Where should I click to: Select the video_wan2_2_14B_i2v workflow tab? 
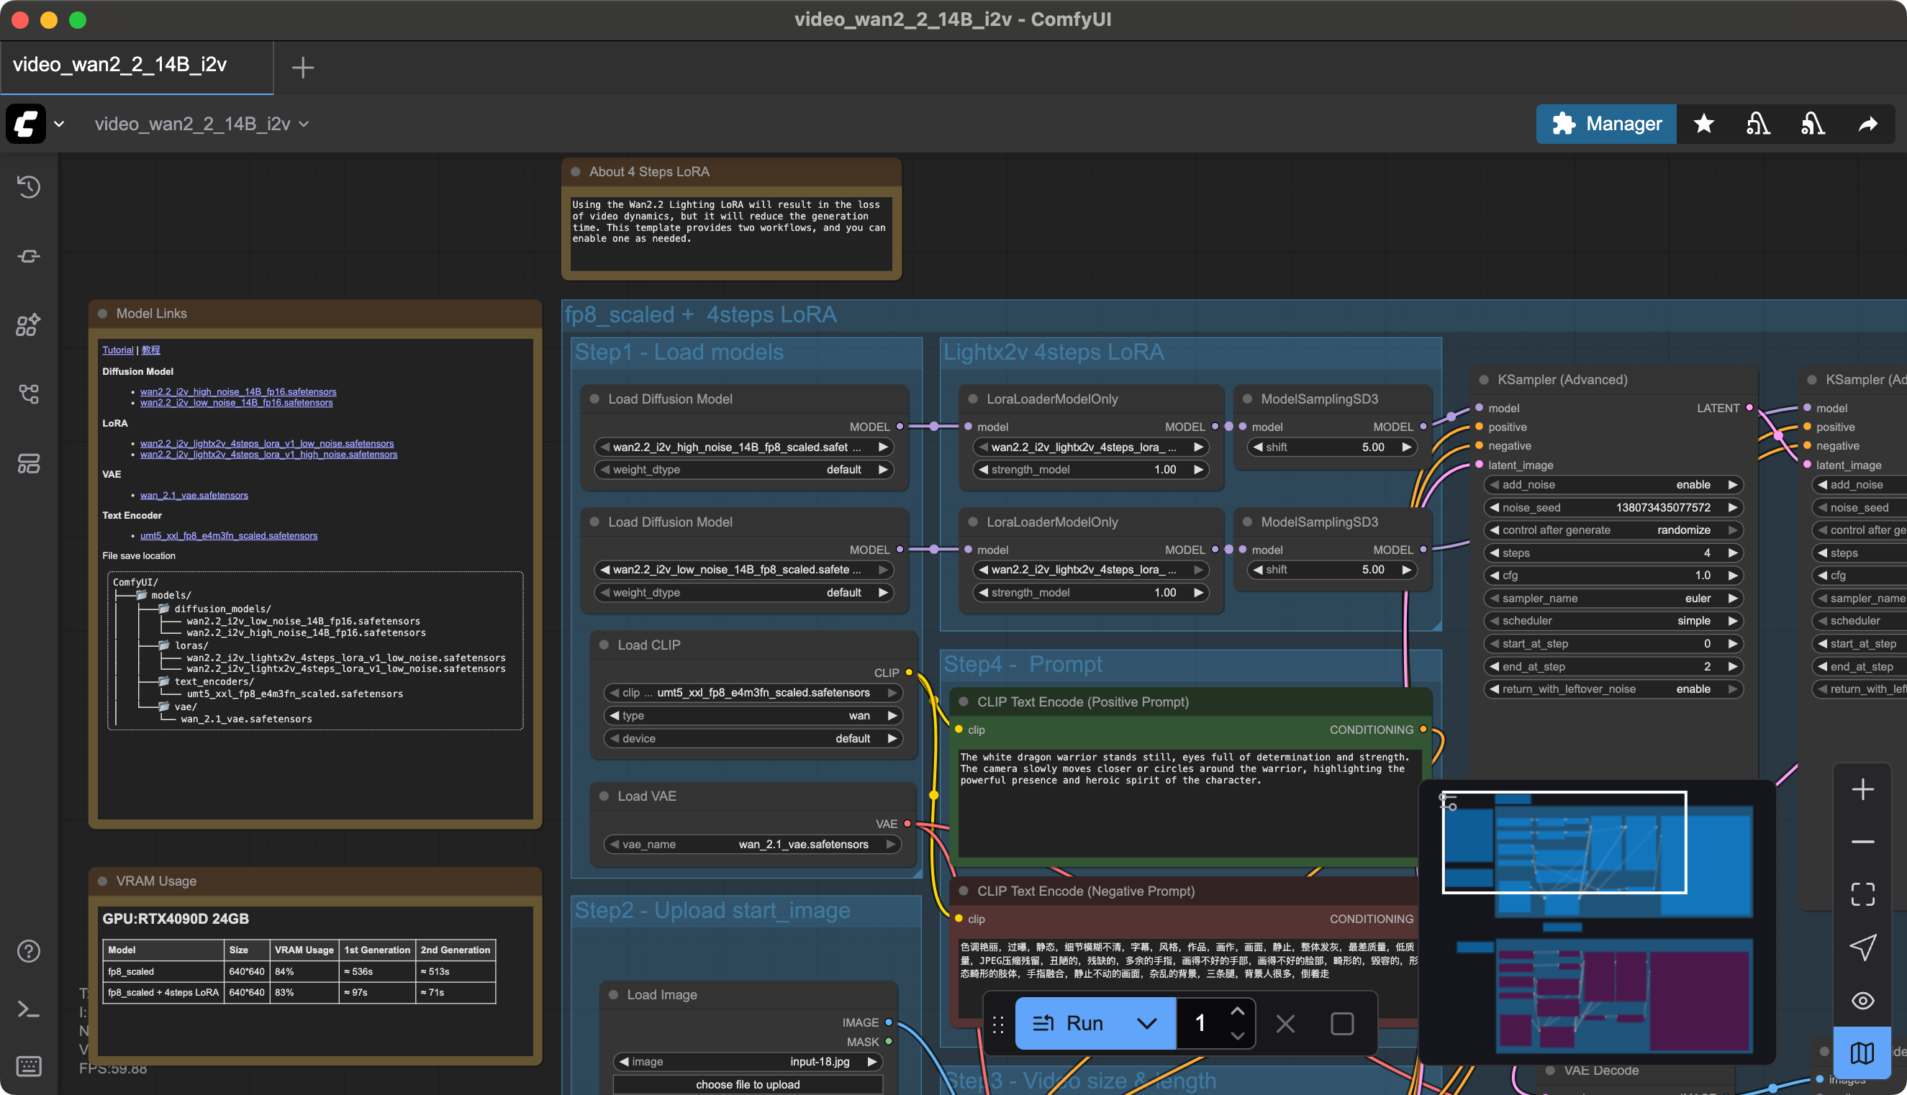click(x=120, y=65)
